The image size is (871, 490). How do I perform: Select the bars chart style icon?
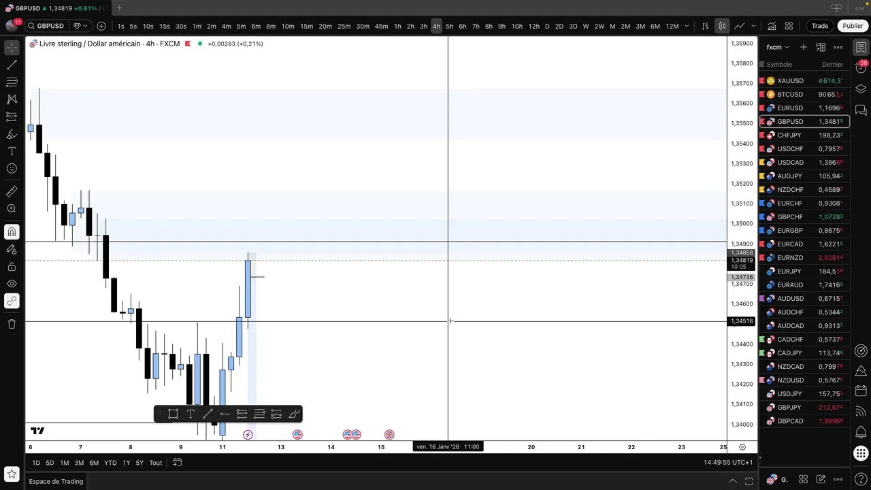point(705,26)
